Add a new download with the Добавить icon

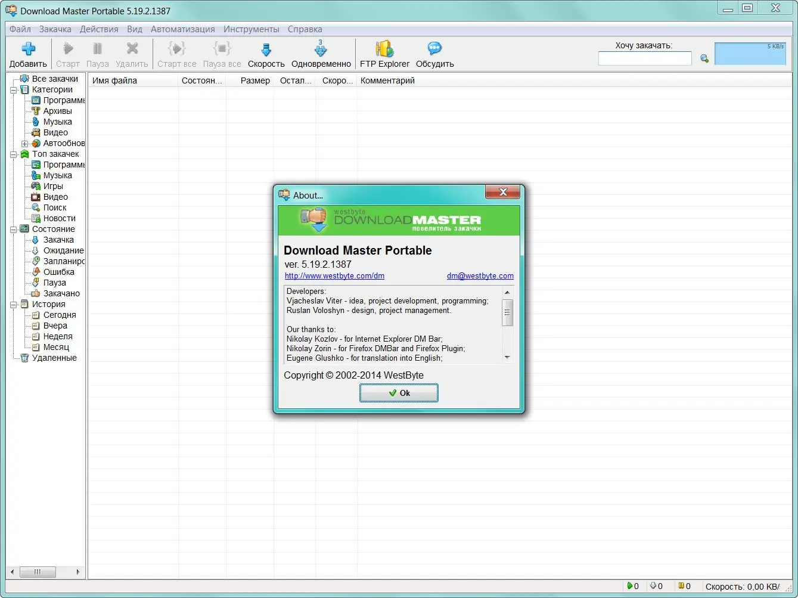[27, 53]
